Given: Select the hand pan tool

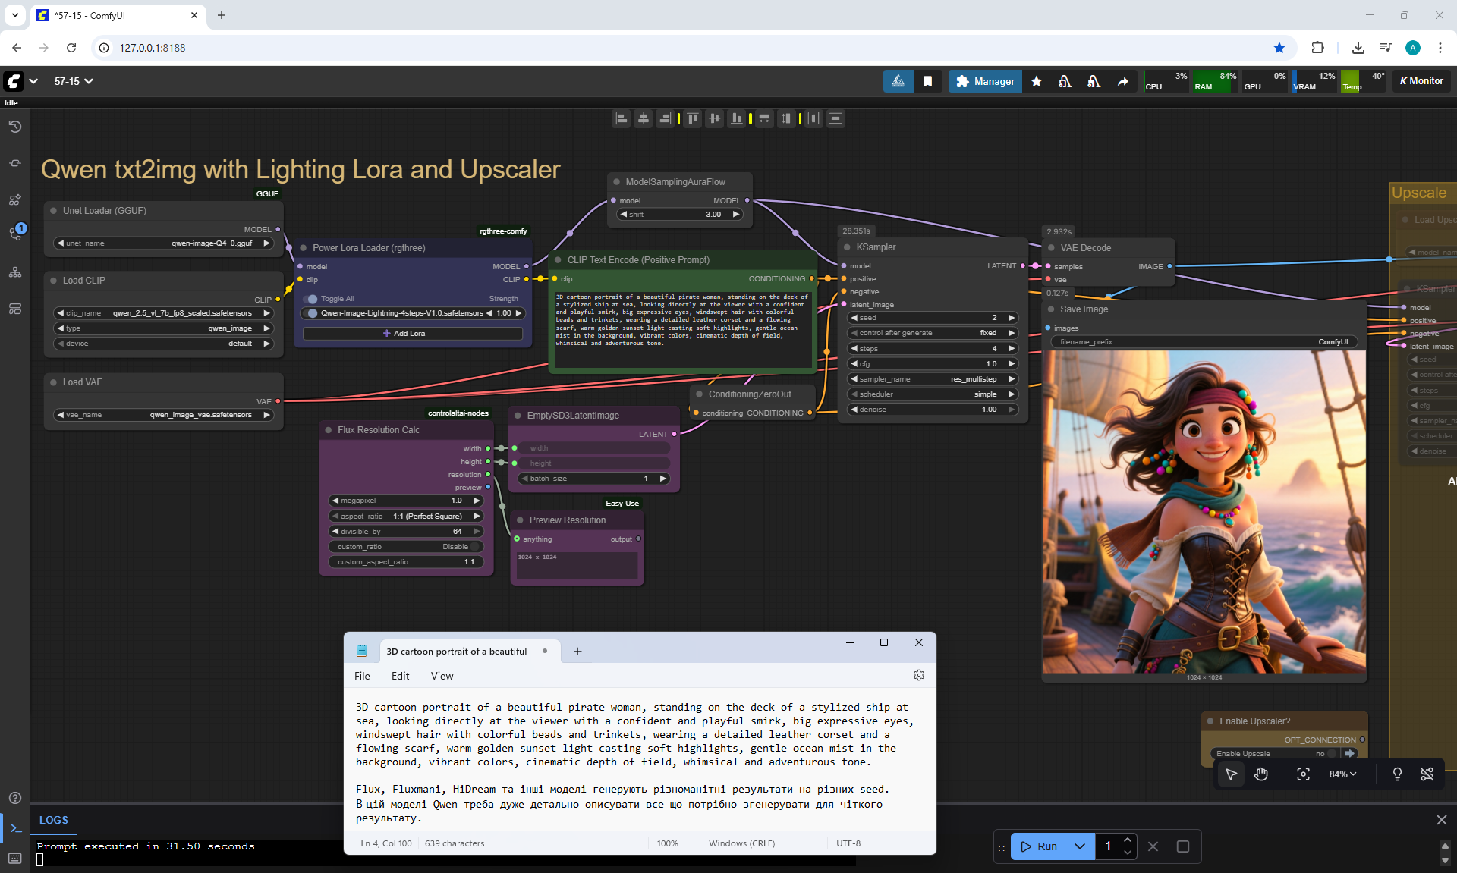Looking at the screenshot, I should click(x=1261, y=774).
